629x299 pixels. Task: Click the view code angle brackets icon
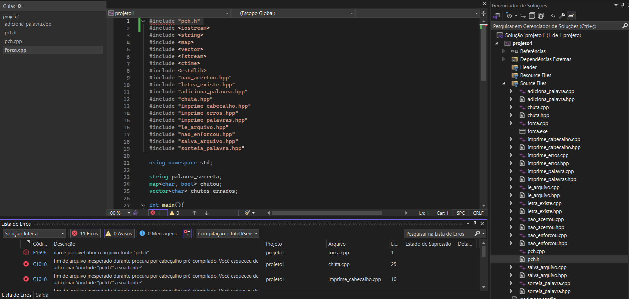pyautogui.click(x=553, y=16)
